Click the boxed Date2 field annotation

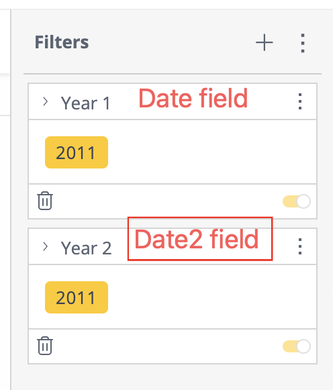(200, 239)
